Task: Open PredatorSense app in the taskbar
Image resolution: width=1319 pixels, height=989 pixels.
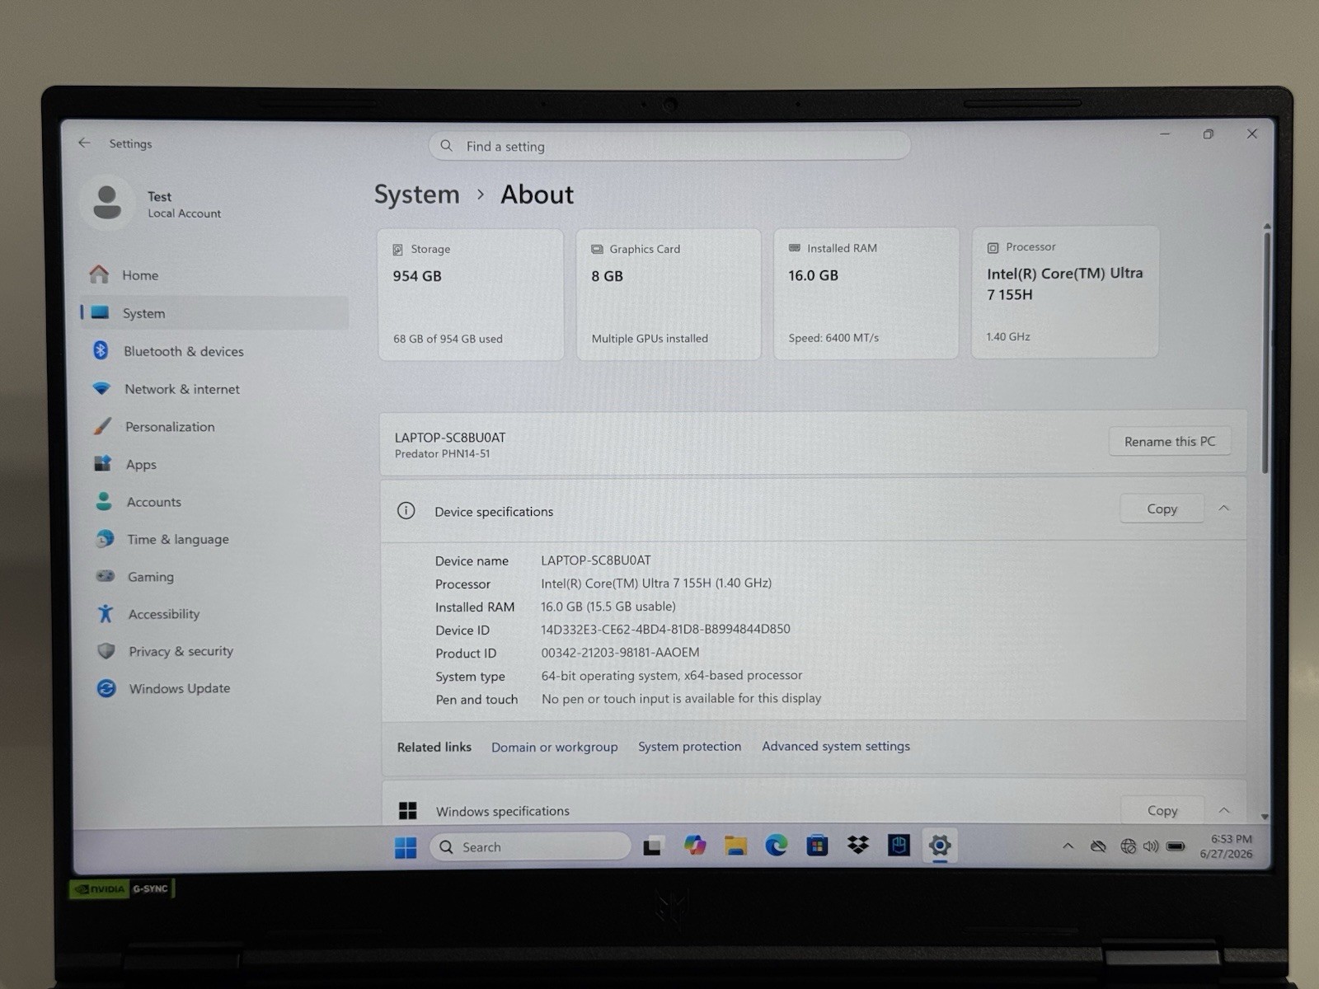Action: (899, 846)
